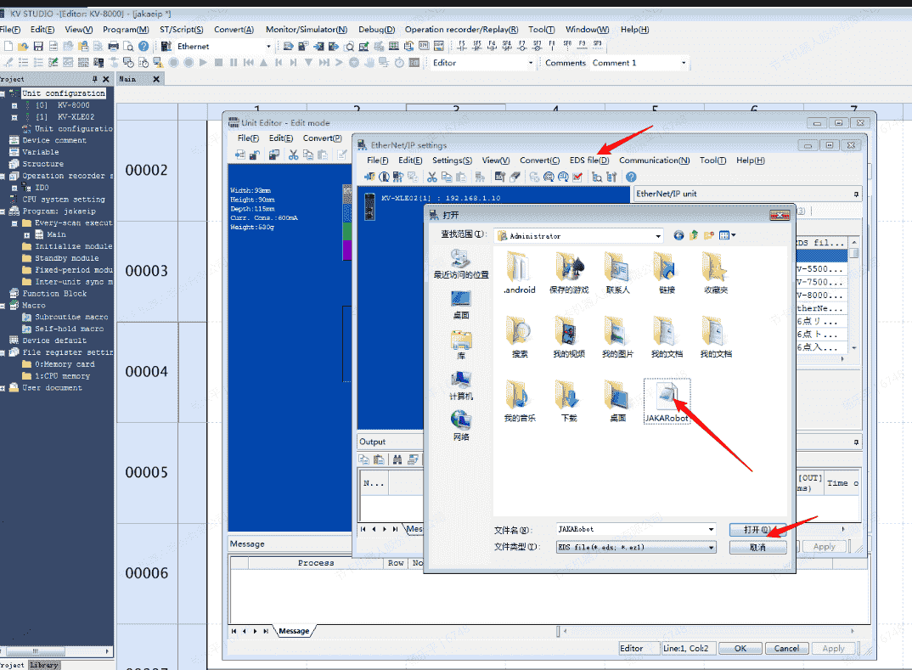Click the Save icon in main toolbar
The width and height of the screenshot is (912, 670).
coord(38,46)
